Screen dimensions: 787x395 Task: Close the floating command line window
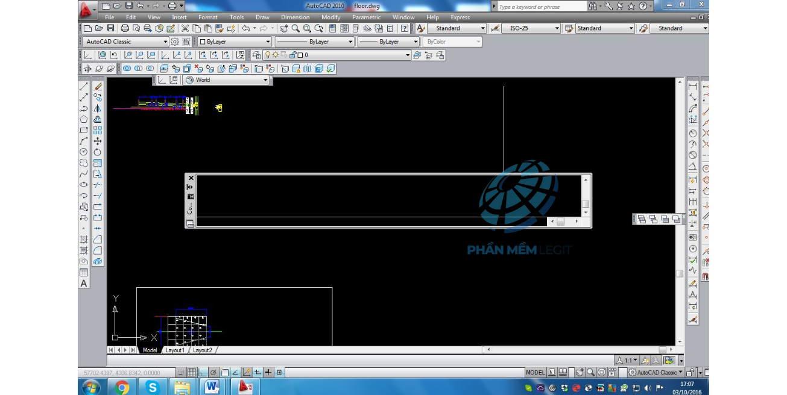[191, 178]
